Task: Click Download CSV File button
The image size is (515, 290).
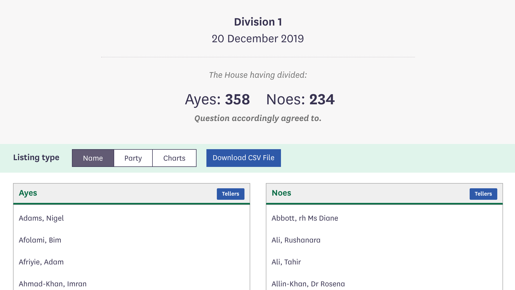Action: (x=243, y=158)
